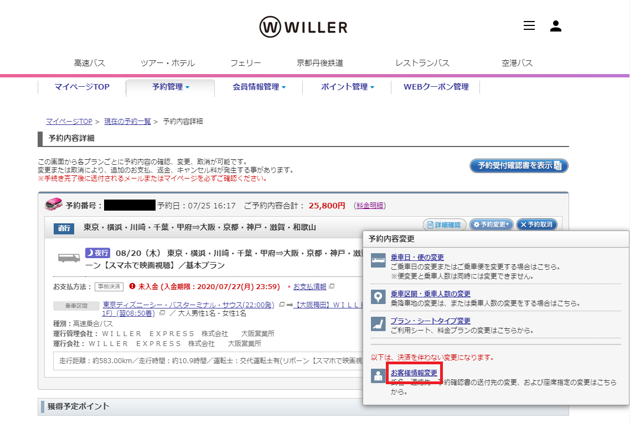Click the person icon beside お客様情報変更
This screenshot has width=630, height=424.
(x=378, y=376)
